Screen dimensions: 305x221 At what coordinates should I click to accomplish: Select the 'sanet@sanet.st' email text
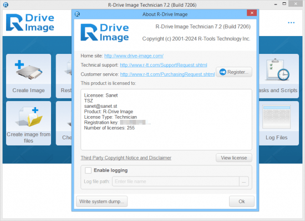click(100, 106)
